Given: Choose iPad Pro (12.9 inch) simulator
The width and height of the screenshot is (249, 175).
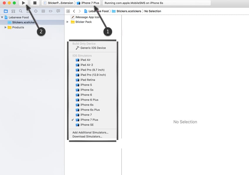Looking at the screenshot, I should [93, 75].
